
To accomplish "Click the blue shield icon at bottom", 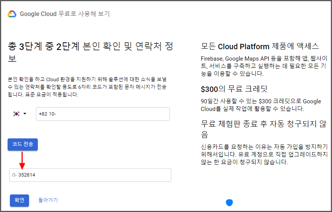I will tap(229, 202).
